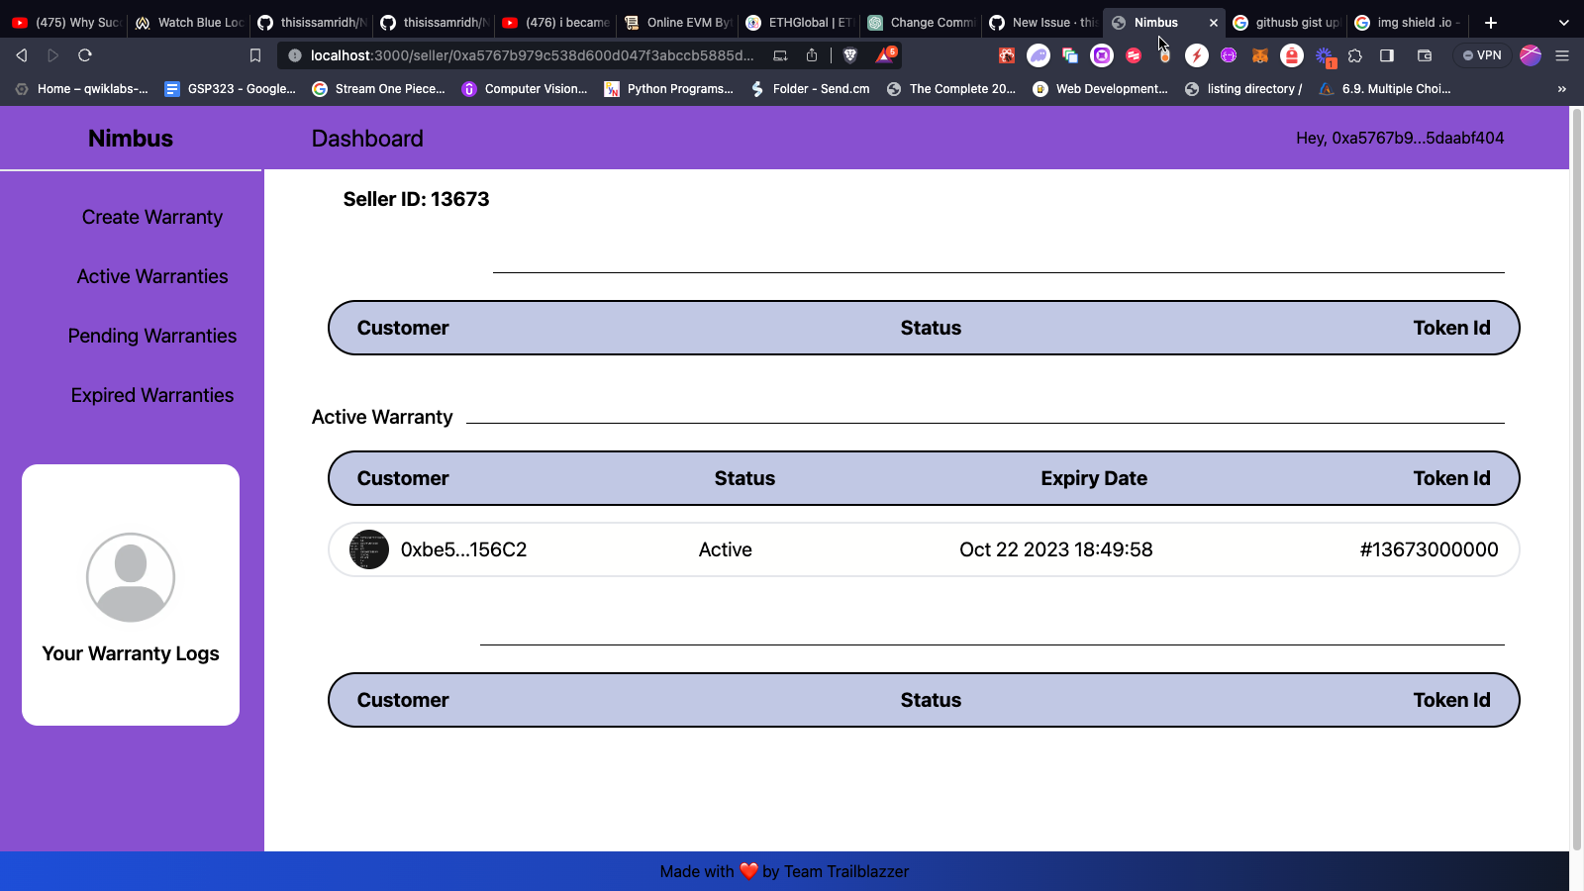The width and height of the screenshot is (1584, 891).
Task: Open the new tab dropdown chevron
Action: 1562,22
